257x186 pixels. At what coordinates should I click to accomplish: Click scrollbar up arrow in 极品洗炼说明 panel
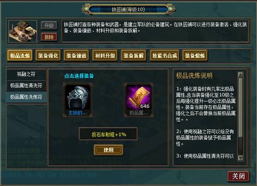point(240,75)
